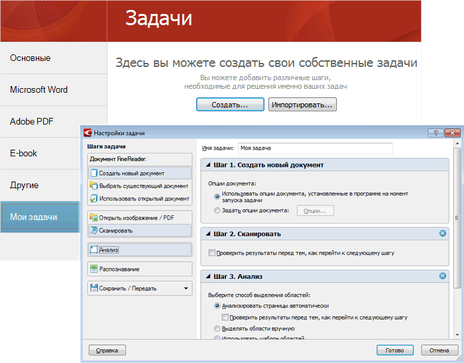Select the 'Сканировать' step icon
This screenshot has width=464, height=363.
click(93, 231)
